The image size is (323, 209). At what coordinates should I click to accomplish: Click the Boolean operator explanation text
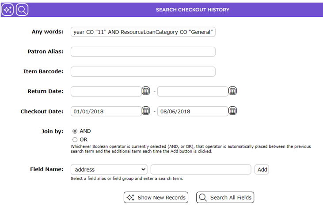click(191, 149)
